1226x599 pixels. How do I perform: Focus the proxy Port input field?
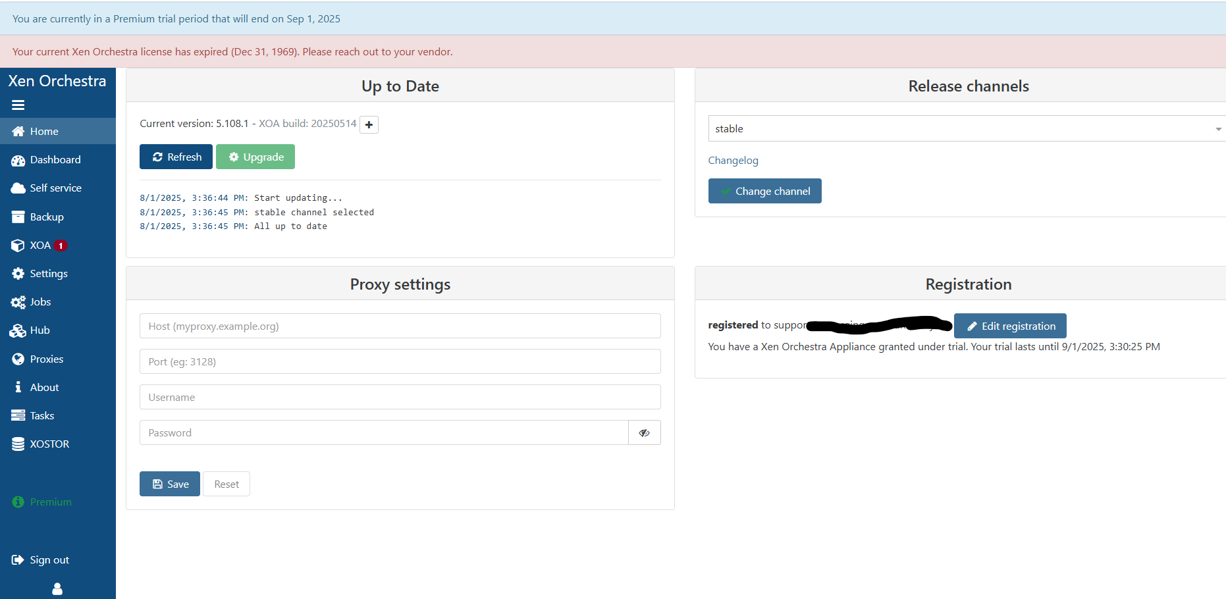click(x=400, y=361)
